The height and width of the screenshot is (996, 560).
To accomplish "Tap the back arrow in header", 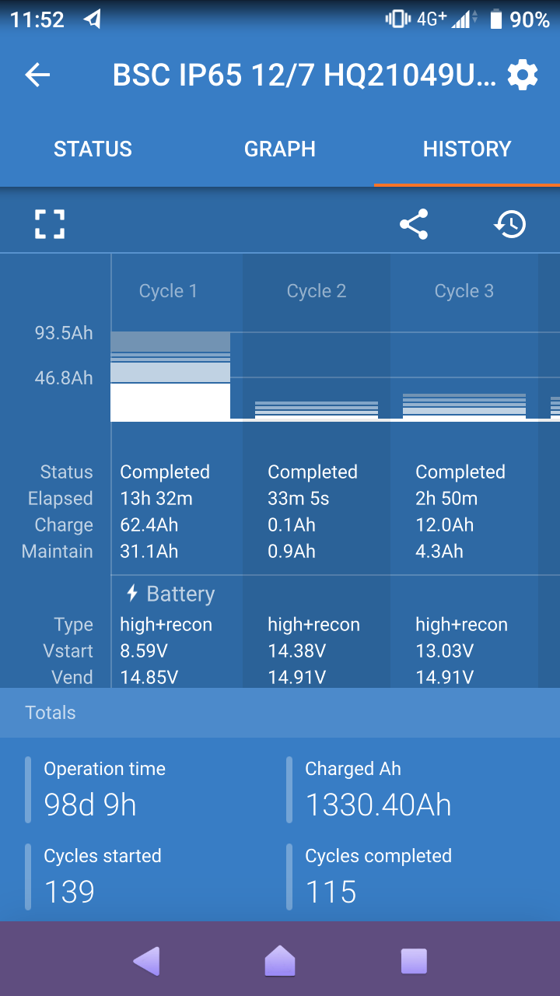I will point(37,75).
